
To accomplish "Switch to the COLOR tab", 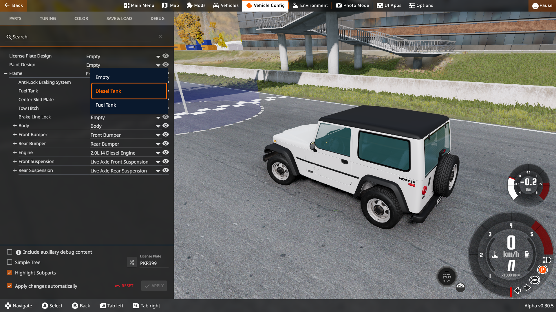I will (81, 18).
